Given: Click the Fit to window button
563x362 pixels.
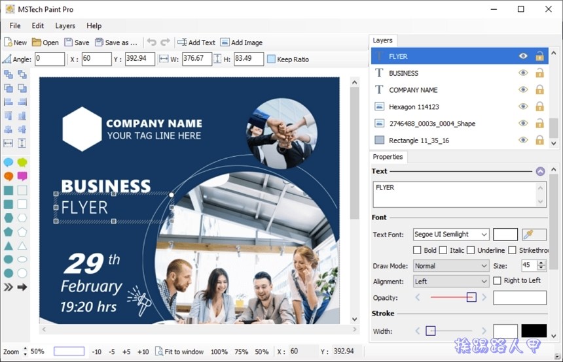Looking at the screenshot, I should coord(179,352).
